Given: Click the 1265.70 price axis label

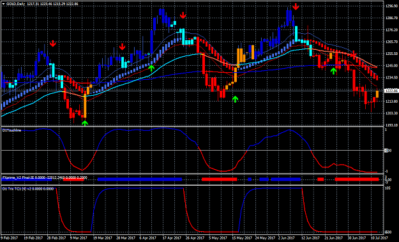Looking at the screenshot, I should [x=391, y=42].
